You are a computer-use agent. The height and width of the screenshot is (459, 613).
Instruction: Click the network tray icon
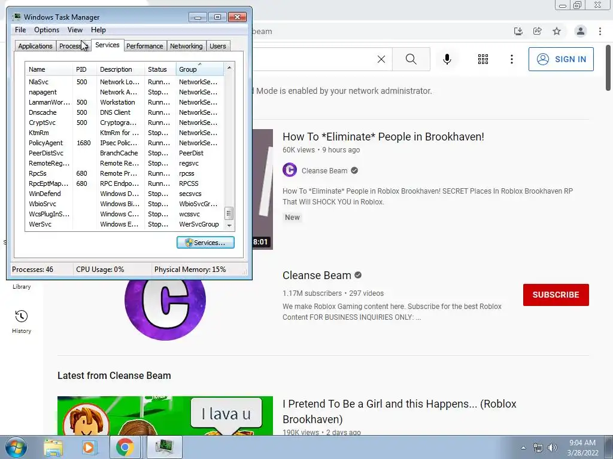(538, 448)
